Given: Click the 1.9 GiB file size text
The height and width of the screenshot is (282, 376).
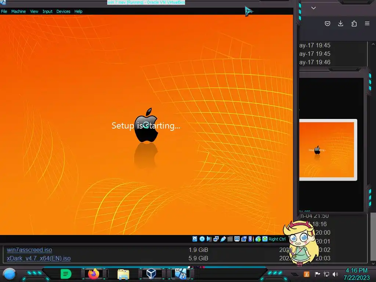Looking at the screenshot, I should 198,250.
